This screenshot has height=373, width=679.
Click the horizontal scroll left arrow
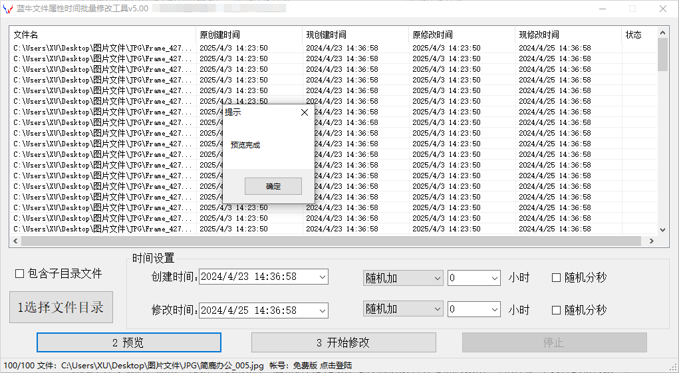(16, 241)
